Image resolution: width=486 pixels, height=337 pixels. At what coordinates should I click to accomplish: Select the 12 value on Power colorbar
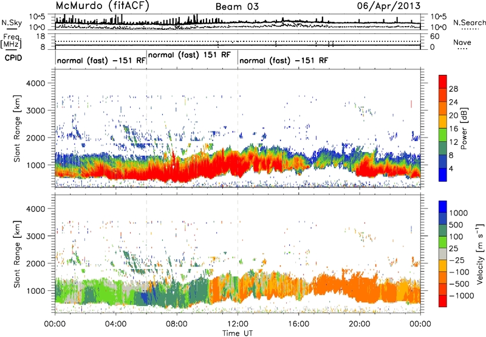click(x=453, y=142)
